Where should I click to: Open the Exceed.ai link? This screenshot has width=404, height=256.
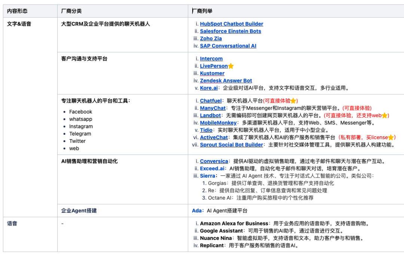[x=212, y=169]
